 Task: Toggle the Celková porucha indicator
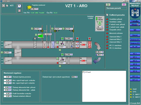(x=107, y=15)
